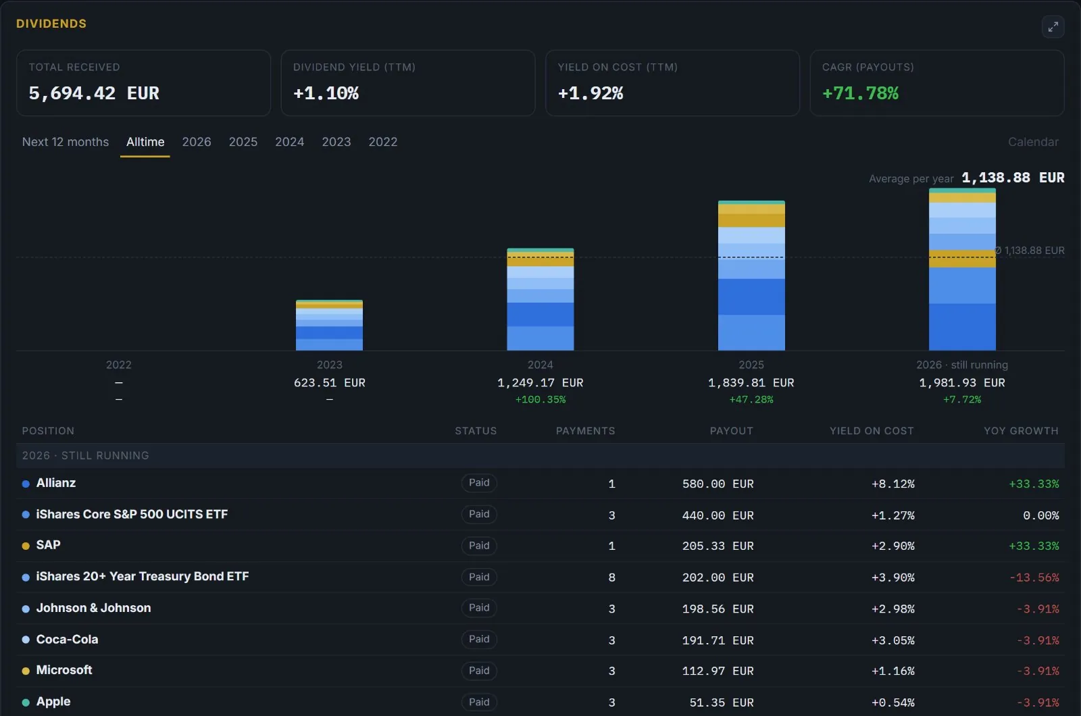
Task: Open iShares 20+ Year Treasury Bond ETF
Action: [x=143, y=576]
